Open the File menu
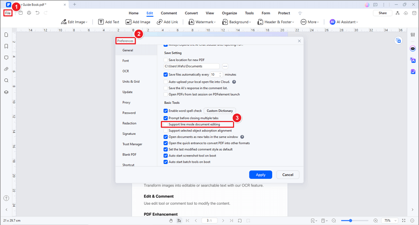 click(8, 13)
